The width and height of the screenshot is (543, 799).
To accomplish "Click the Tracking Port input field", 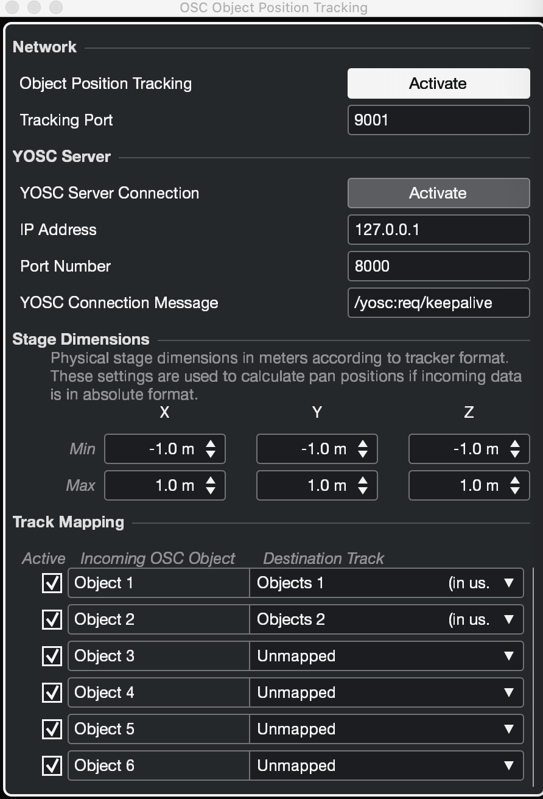I will pyautogui.click(x=438, y=120).
